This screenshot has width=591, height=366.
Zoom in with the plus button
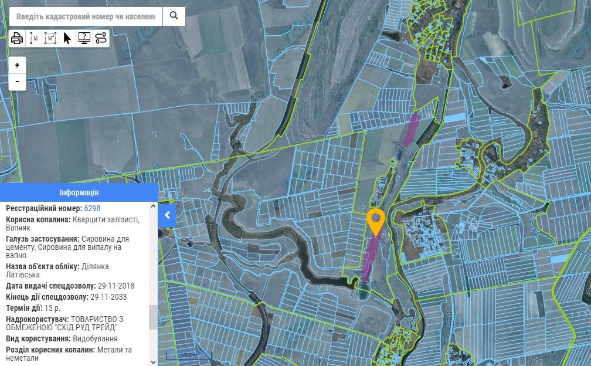pyautogui.click(x=18, y=65)
